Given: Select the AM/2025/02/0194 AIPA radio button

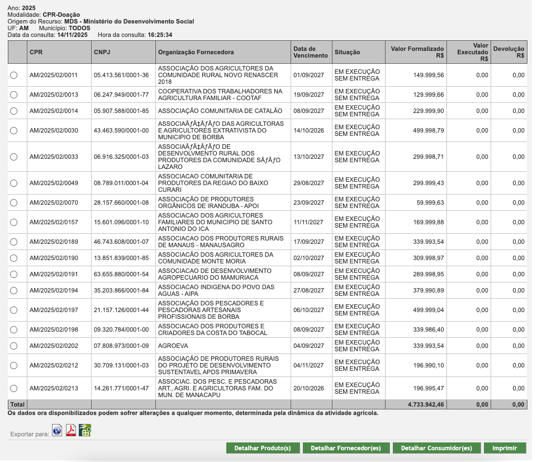Looking at the screenshot, I should pyautogui.click(x=14, y=290).
